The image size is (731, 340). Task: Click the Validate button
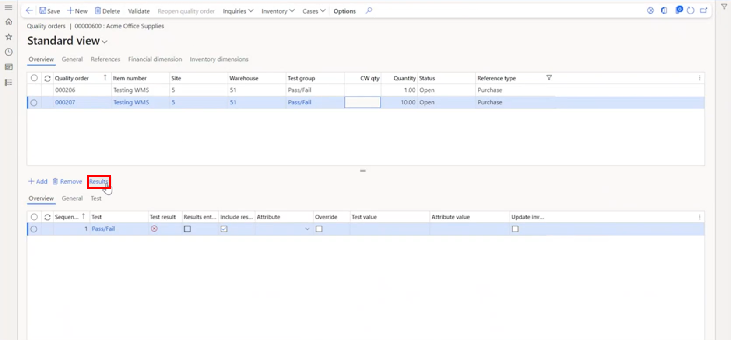pos(138,11)
